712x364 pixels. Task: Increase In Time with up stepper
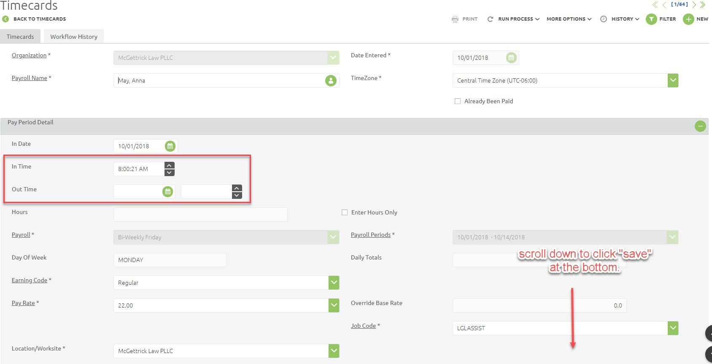(169, 166)
